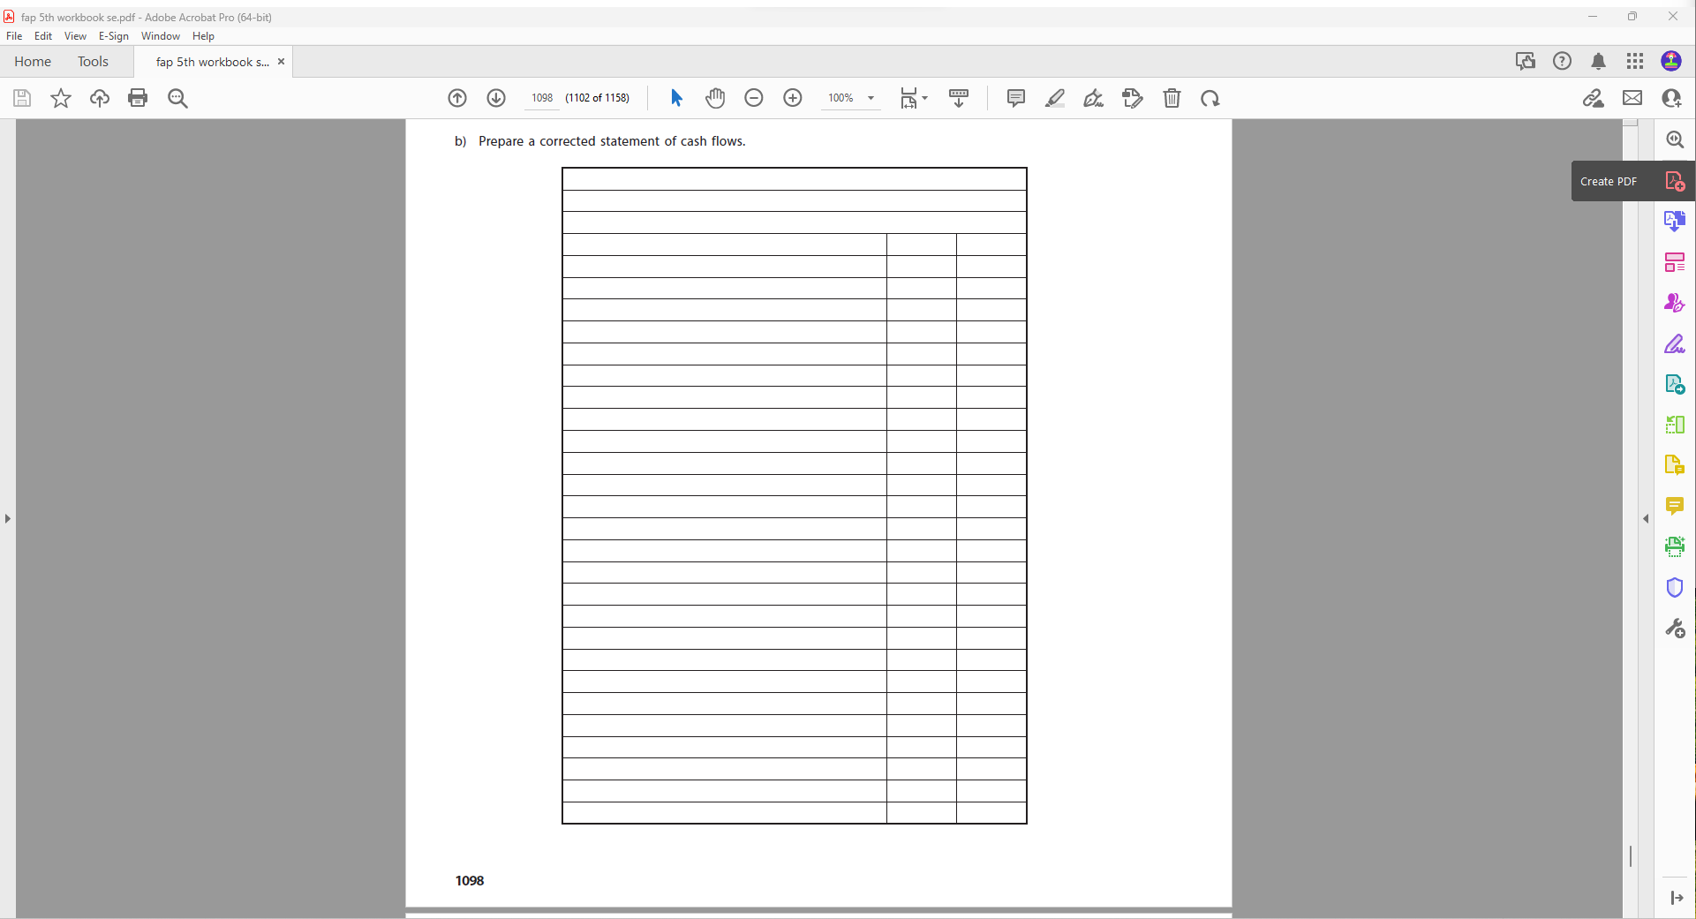Open the E-Sign menu
1696x919 pixels.
[x=114, y=36]
